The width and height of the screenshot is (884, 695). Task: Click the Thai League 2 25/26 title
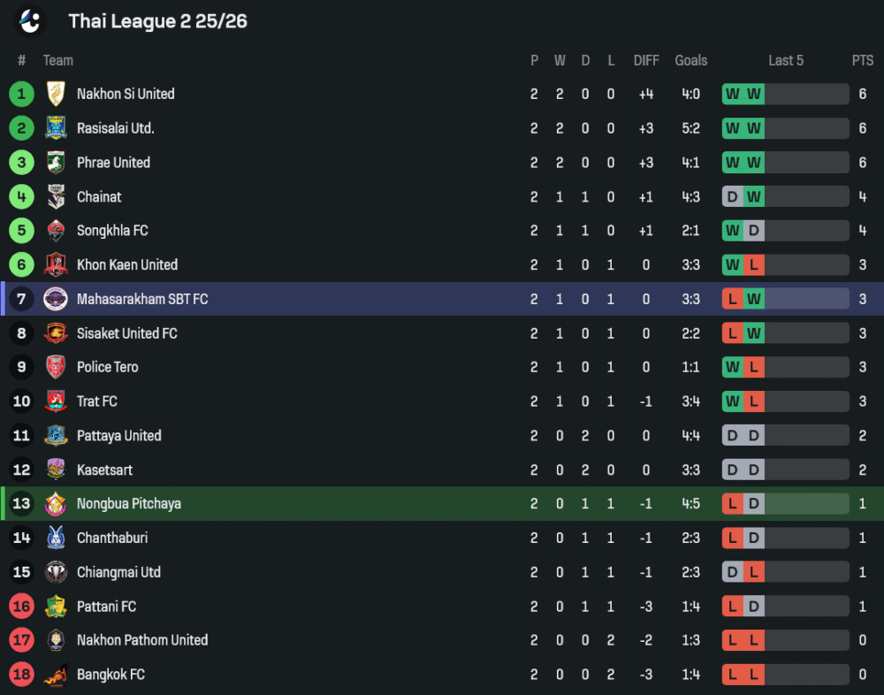click(157, 21)
